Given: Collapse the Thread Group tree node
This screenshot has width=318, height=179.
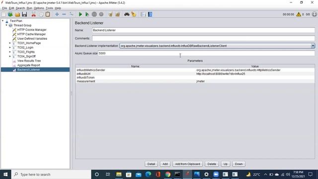Looking at the screenshot, I should point(6,25).
